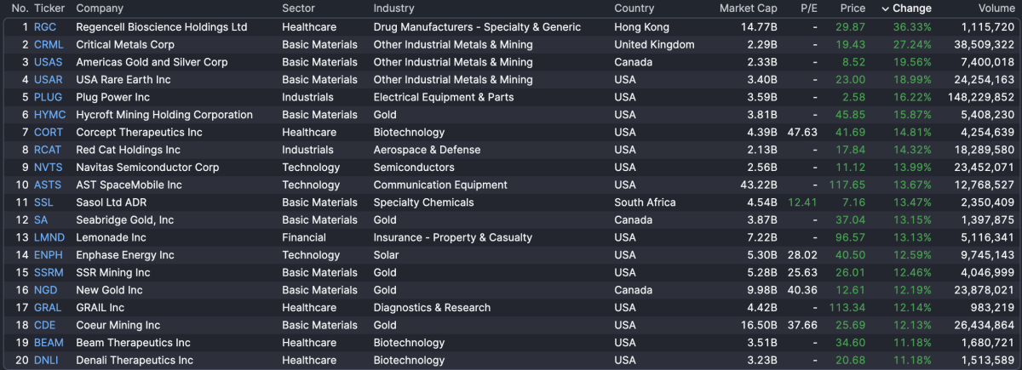Sort by the Volume column header
Image resolution: width=1022 pixels, height=370 pixels.
(996, 9)
